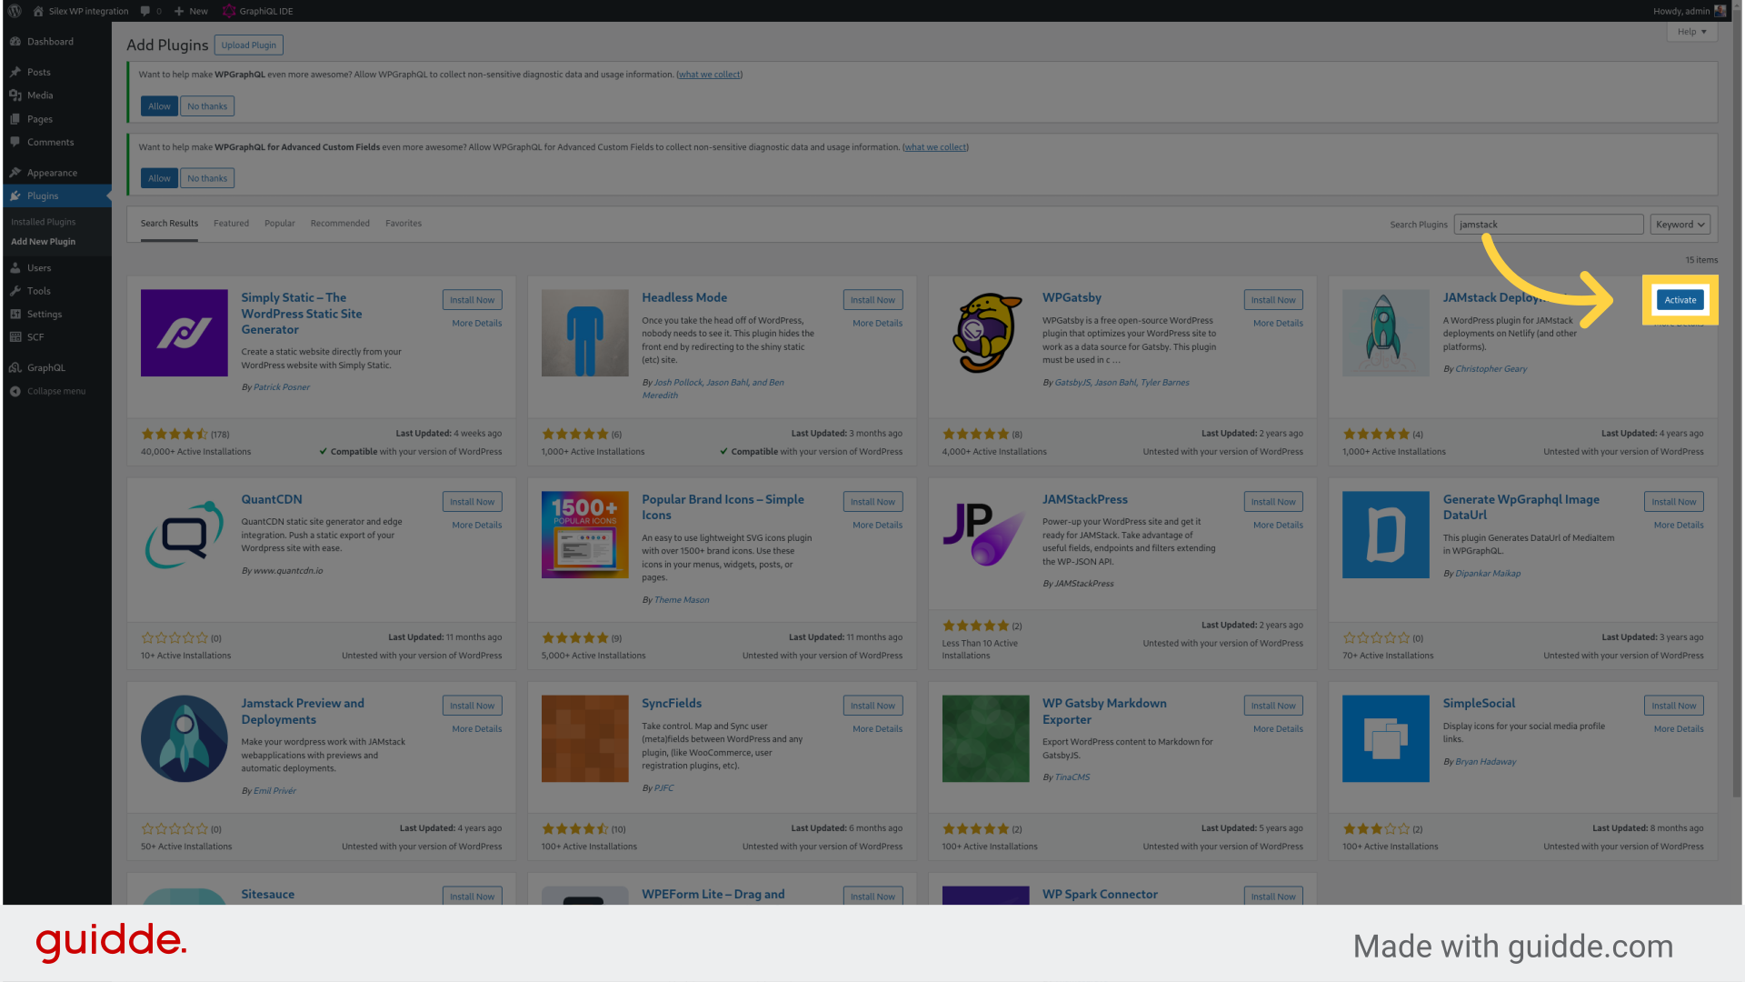Activate the JAMstack Deployments plugin
1745x982 pixels.
point(1680,300)
